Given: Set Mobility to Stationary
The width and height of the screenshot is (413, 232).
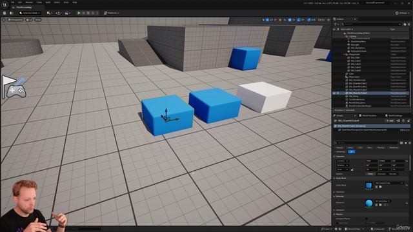Looking at the screenshot, I should point(381,174).
